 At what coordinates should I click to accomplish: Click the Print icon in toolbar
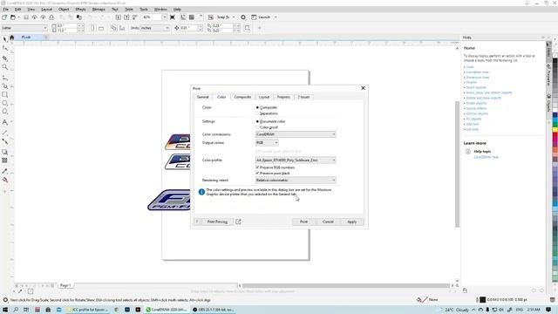tap(51, 17)
